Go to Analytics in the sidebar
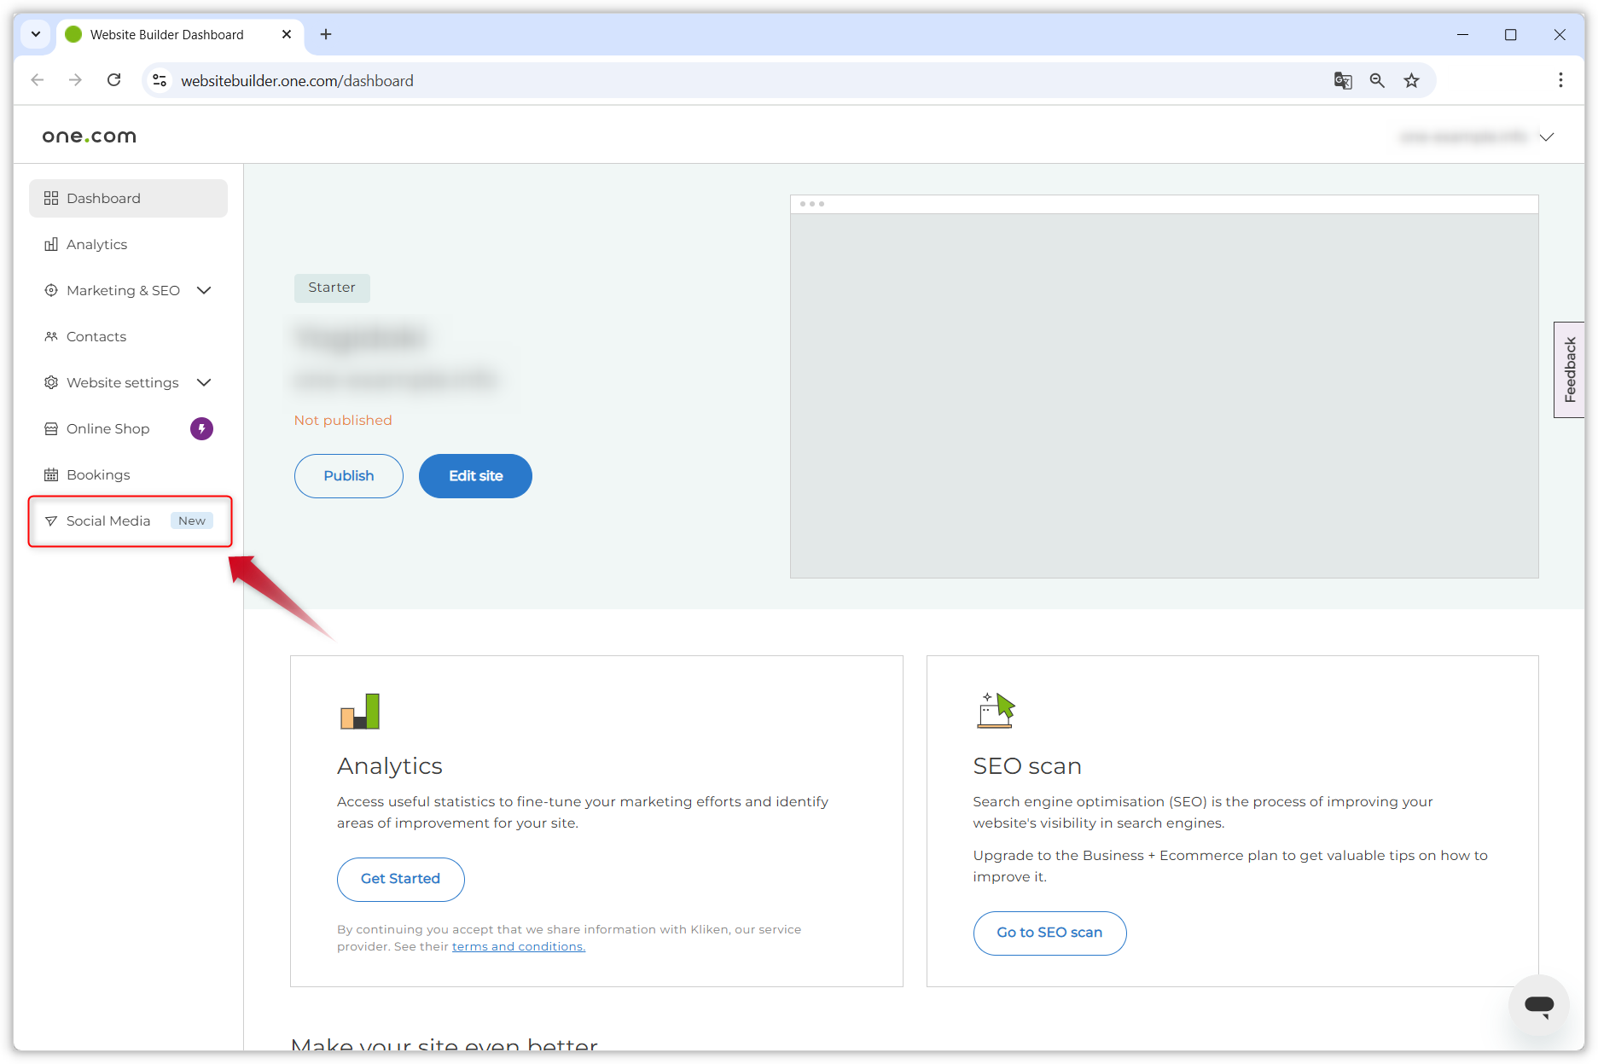Screen dimensions: 1598x1064 (x=96, y=245)
